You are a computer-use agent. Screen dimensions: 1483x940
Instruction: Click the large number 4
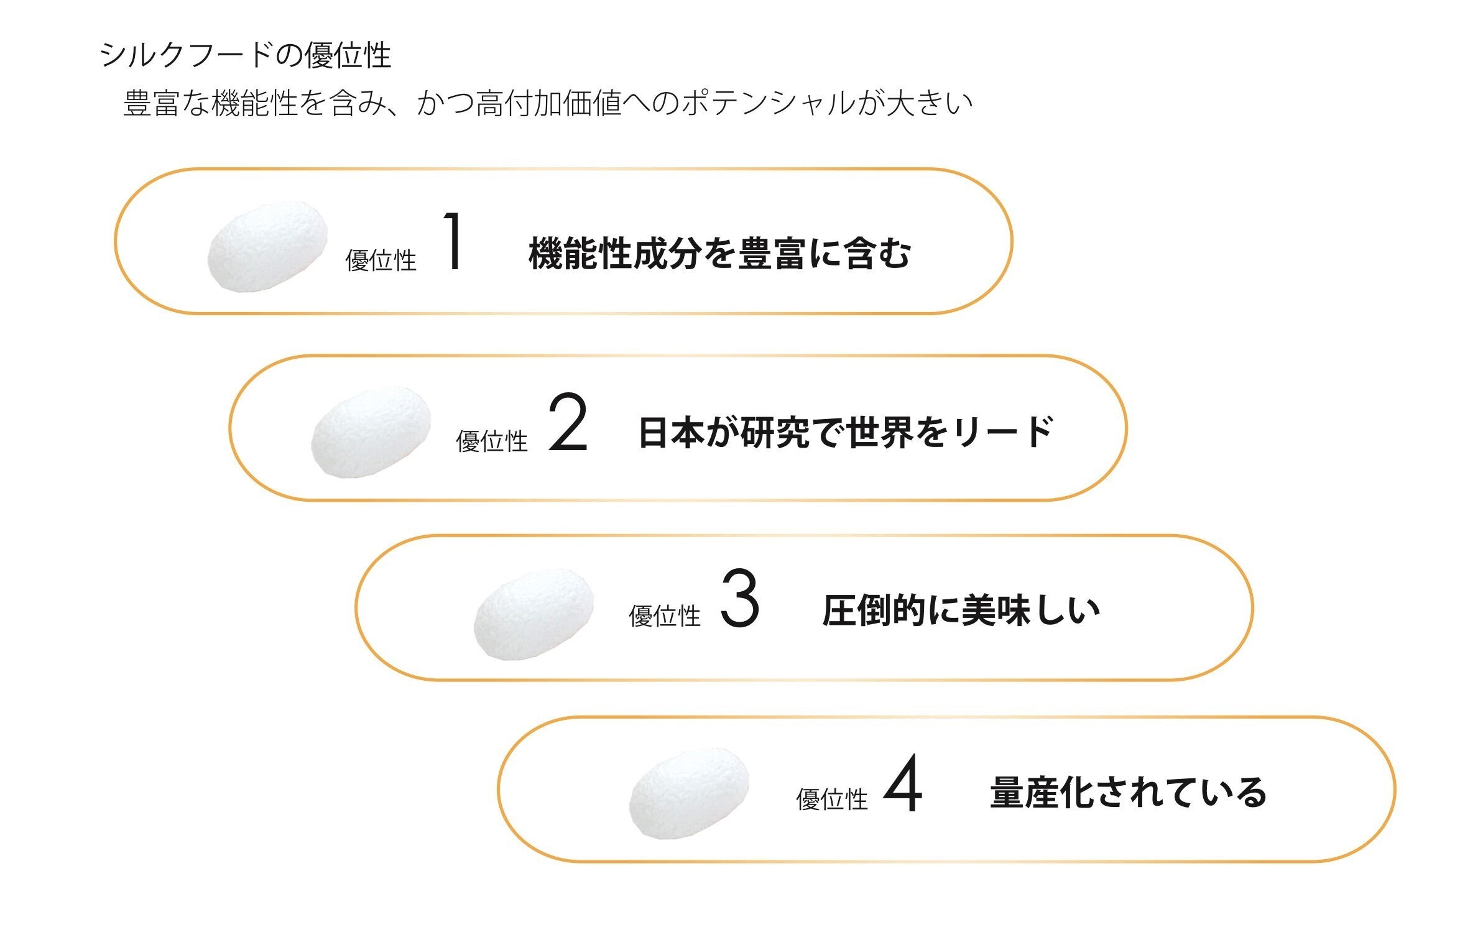(903, 783)
